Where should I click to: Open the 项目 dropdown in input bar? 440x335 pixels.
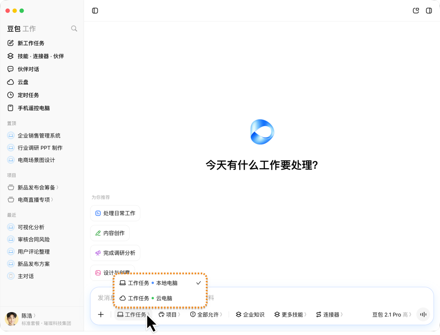click(169, 315)
